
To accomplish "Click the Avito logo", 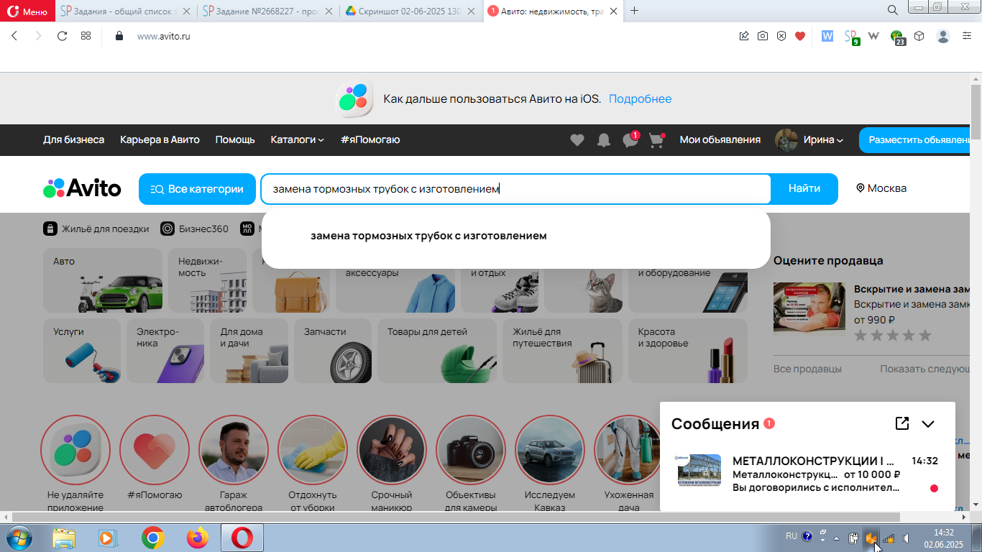I will [x=83, y=189].
